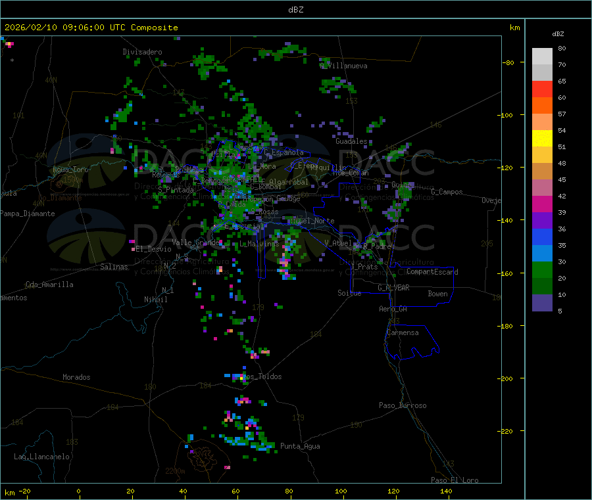
Task: Click the 'dBZ' title at the top center
Action: pos(295,10)
